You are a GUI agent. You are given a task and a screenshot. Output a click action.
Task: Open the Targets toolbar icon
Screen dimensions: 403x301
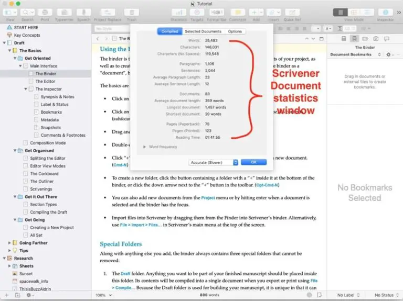[x=197, y=13]
